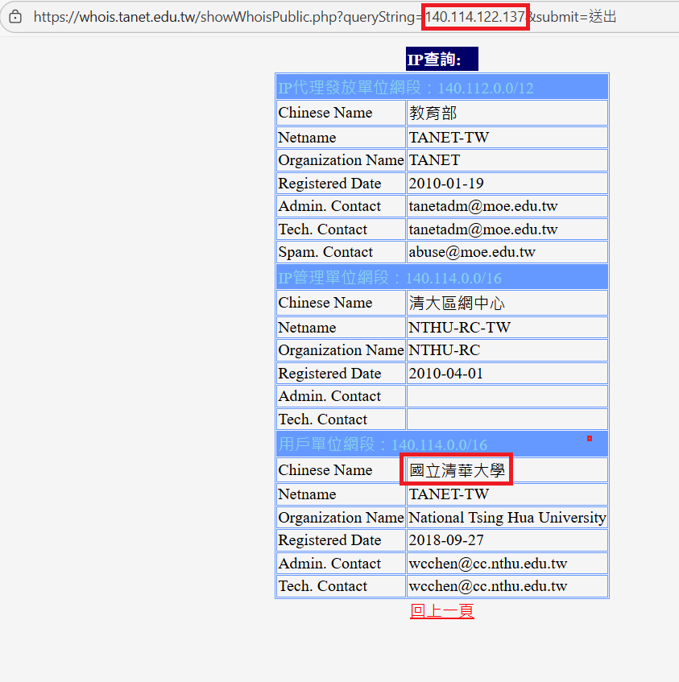The height and width of the screenshot is (682, 679).
Task: Click Tech. Contact wcchen@cc.nthu.edu.tw value
Action: pyautogui.click(x=507, y=586)
